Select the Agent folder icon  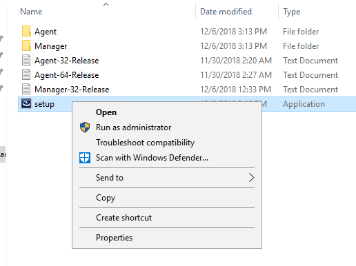click(26, 31)
